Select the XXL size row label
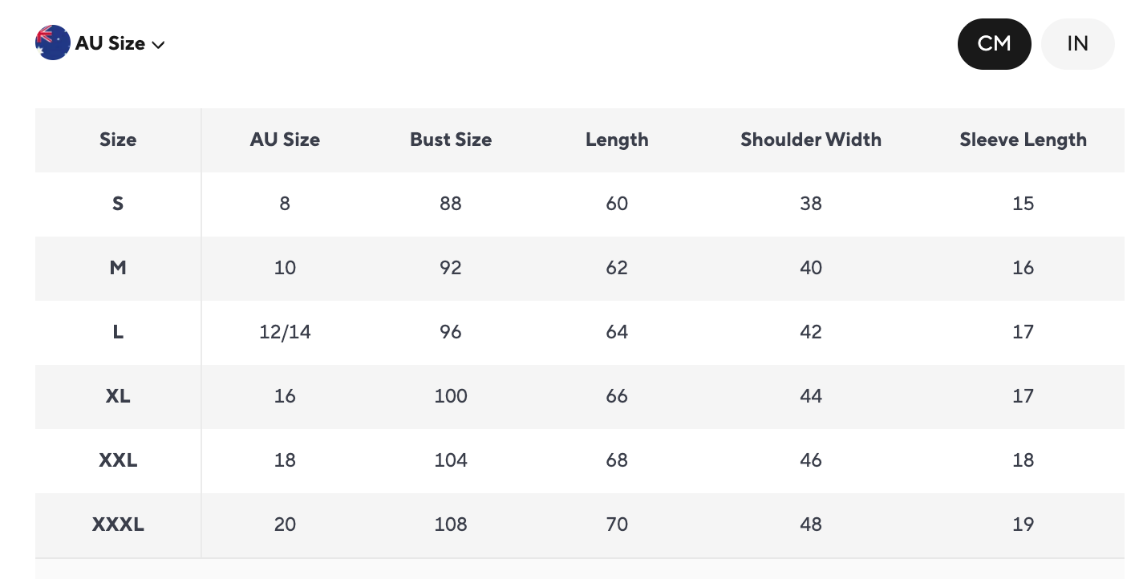1139x579 pixels. coord(118,460)
